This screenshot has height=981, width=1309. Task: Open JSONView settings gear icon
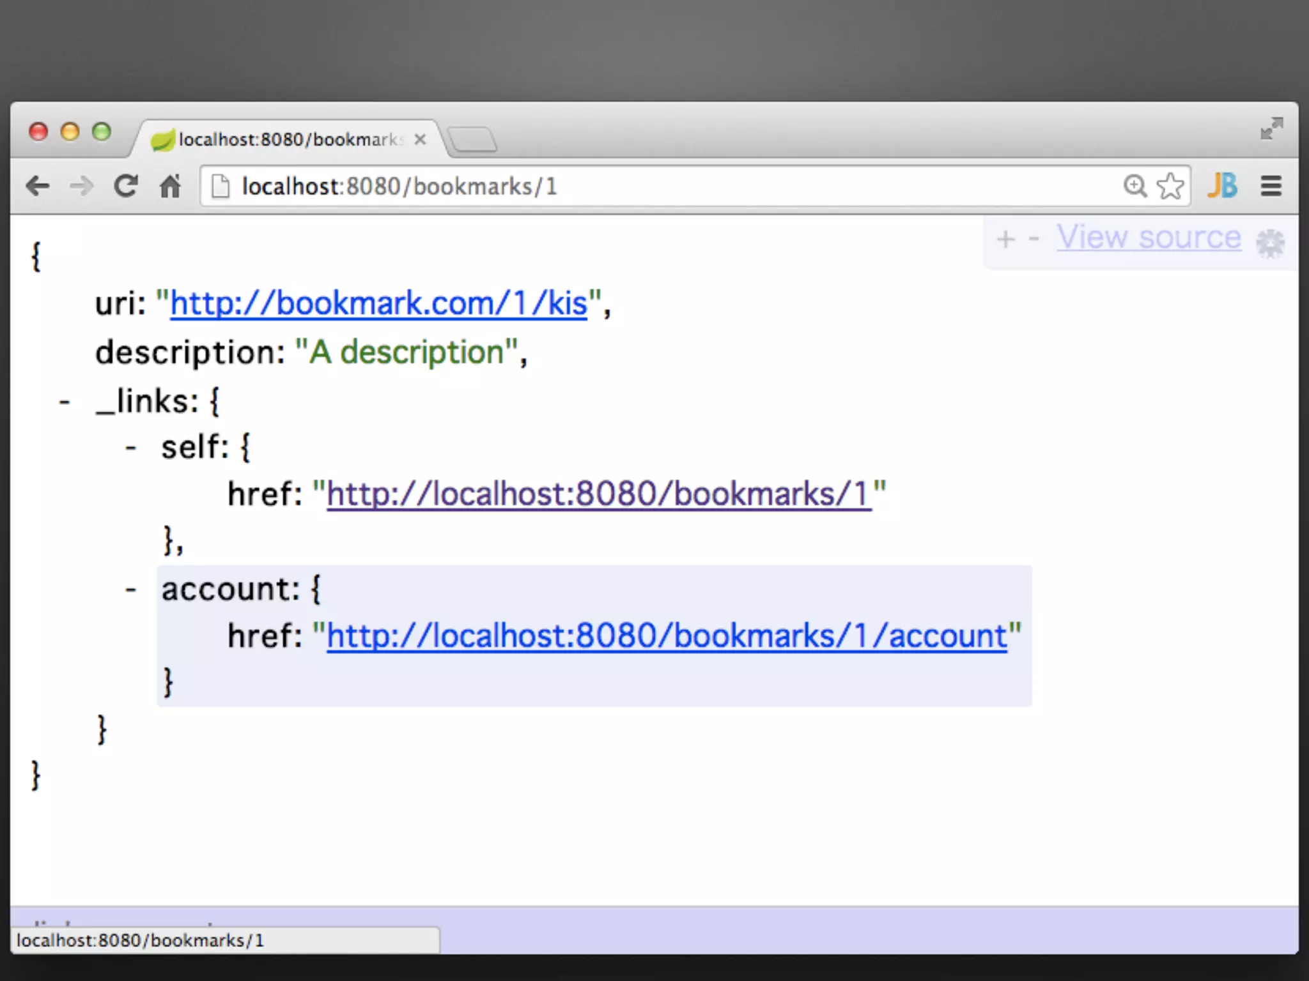[x=1269, y=243]
